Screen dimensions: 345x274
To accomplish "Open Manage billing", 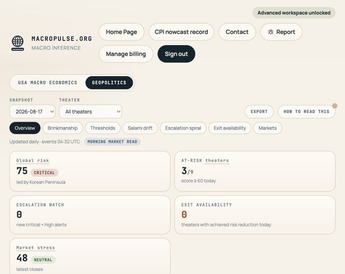I will click(x=126, y=54).
